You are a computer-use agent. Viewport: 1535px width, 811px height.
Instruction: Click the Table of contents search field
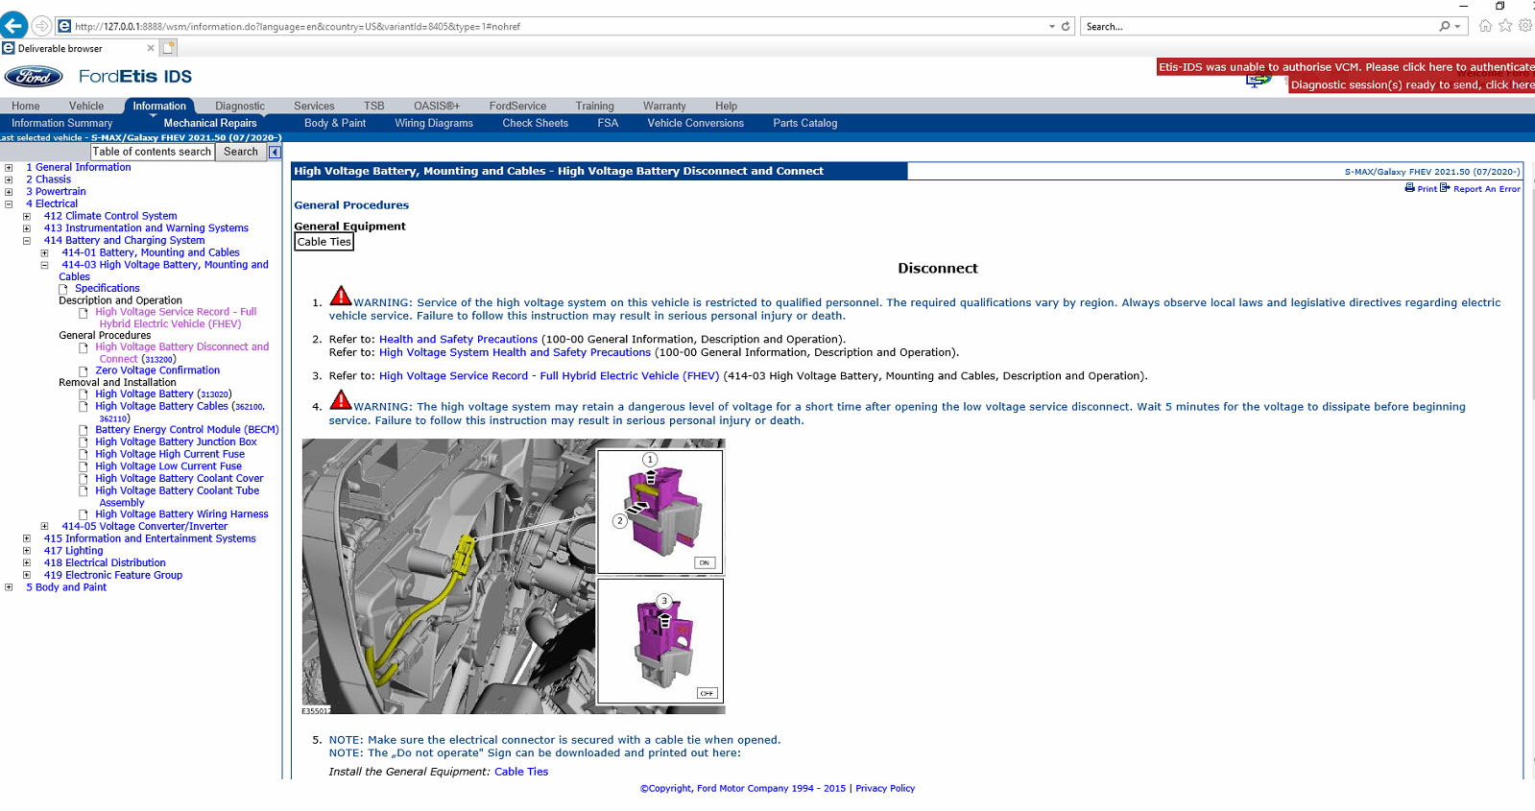coord(152,152)
